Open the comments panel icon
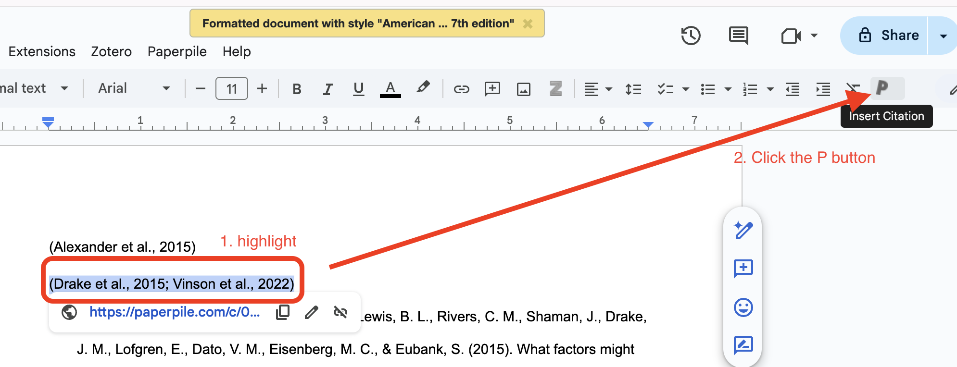Image resolution: width=957 pixels, height=367 pixels. [738, 36]
